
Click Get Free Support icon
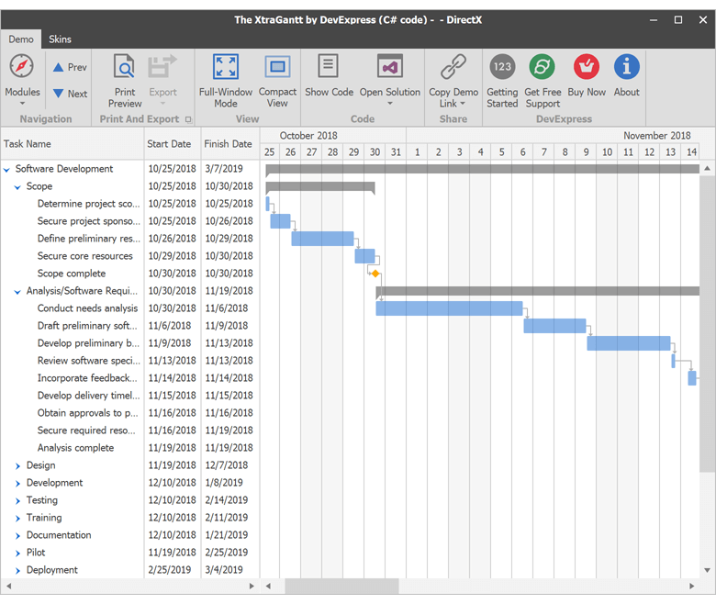point(542,67)
